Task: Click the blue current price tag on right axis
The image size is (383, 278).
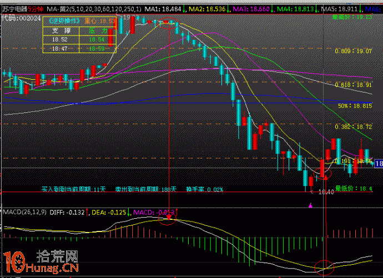Action: pos(379,163)
